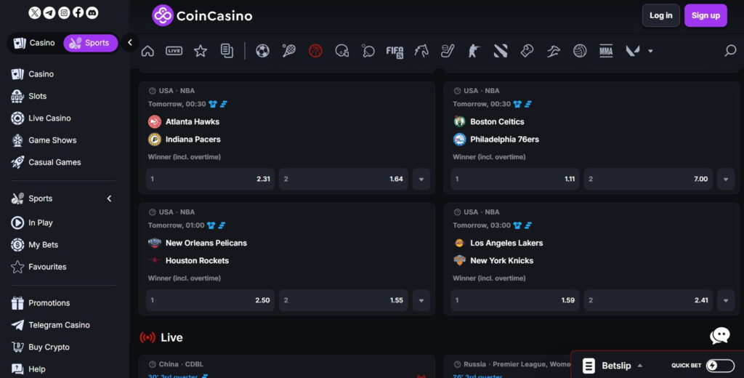Select the Valorant esports icon
The height and width of the screenshot is (378, 744).
[633, 51]
